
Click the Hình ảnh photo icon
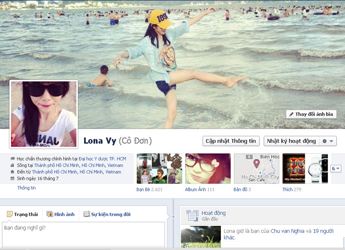coord(49,214)
